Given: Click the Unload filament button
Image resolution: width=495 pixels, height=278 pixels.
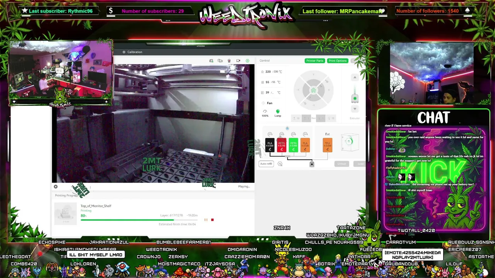Looking at the screenshot, I should (341, 164).
